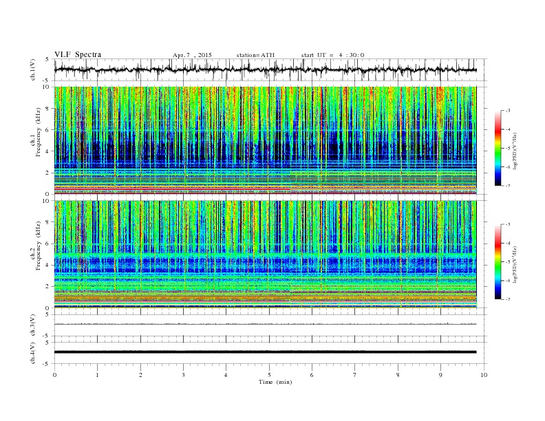Click the ch.1 'Frequency (kHz)' axis label
This screenshot has width=545, height=421.
coord(39,132)
